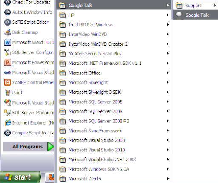The width and height of the screenshot is (218, 183).
Task: Expand the InterVideo WinDVD Creator 2 arrow
Action: (168, 44)
